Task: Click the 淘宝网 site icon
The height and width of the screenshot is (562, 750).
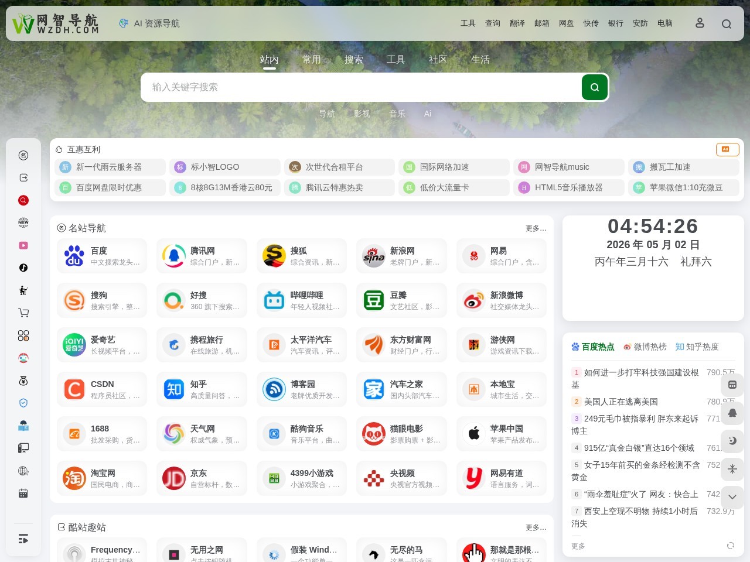Action: 74,478
